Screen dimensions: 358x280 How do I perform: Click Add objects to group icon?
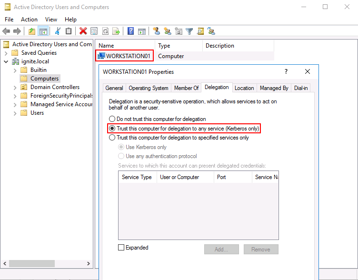pos(211,31)
